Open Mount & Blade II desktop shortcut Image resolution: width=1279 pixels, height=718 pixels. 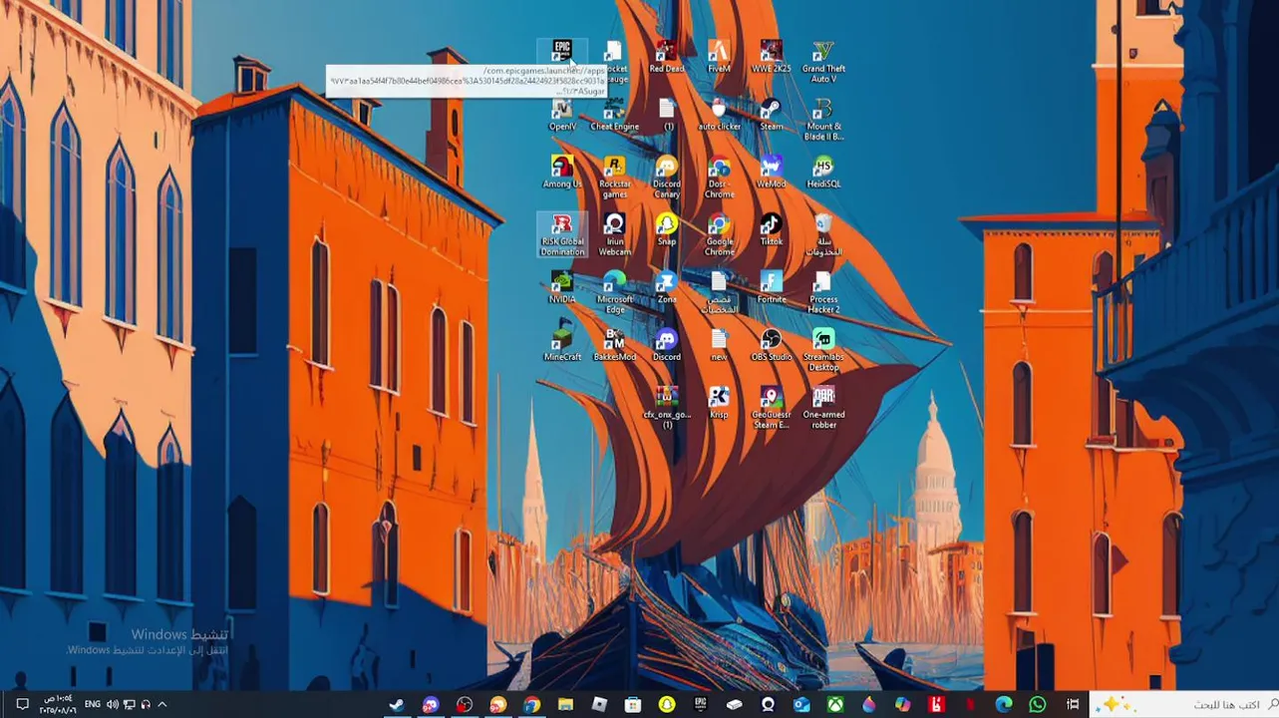823,119
